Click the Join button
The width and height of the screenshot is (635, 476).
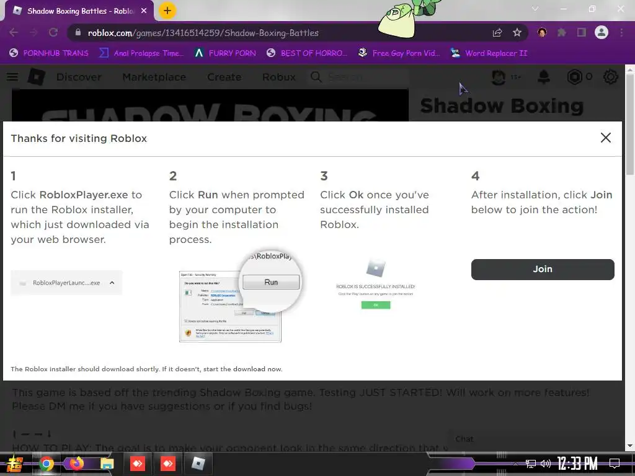(542, 269)
